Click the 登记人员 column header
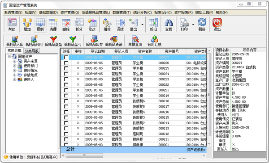269x163 pixels. tap(121, 51)
